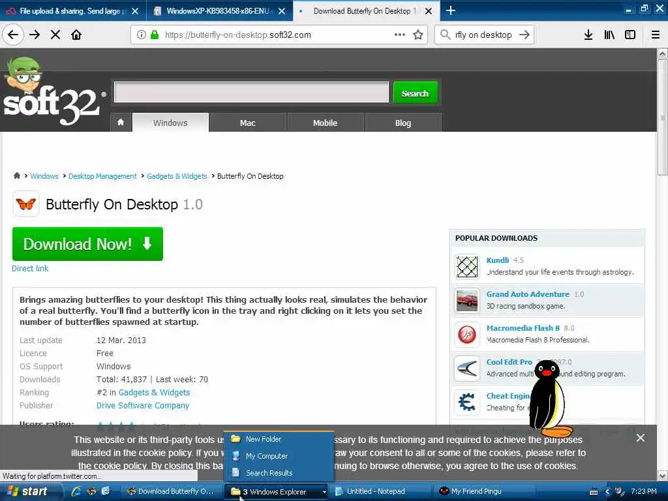Click the home icon in soft32 navigation
The width and height of the screenshot is (668, 501).
(121, 123)
